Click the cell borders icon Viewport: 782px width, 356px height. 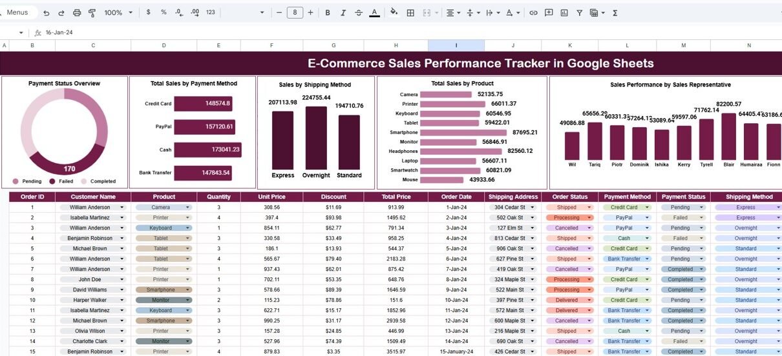coord(410,13)
